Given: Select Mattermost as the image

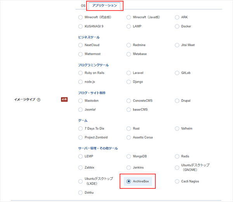Looking at the screenshot, I should pyautogui.click(x=80, y=54).
